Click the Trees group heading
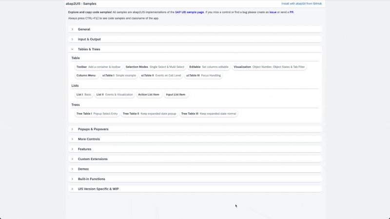 point(76,105)
